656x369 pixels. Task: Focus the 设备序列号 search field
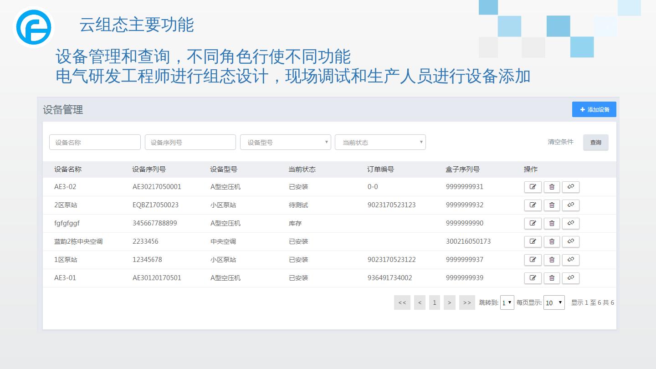[190, 142]
